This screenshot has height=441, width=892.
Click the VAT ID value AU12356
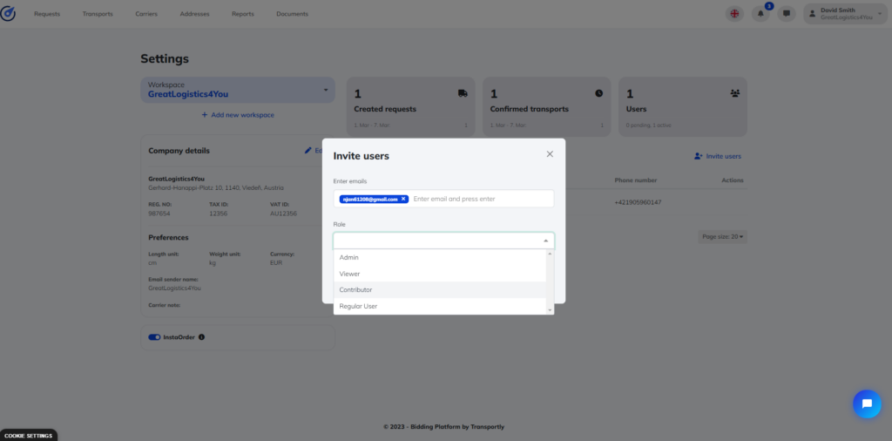point(283,214)
